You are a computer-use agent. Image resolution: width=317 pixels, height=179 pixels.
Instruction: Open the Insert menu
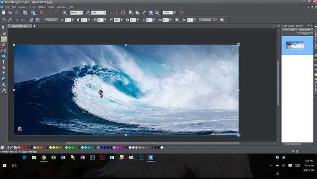[32, 7]
